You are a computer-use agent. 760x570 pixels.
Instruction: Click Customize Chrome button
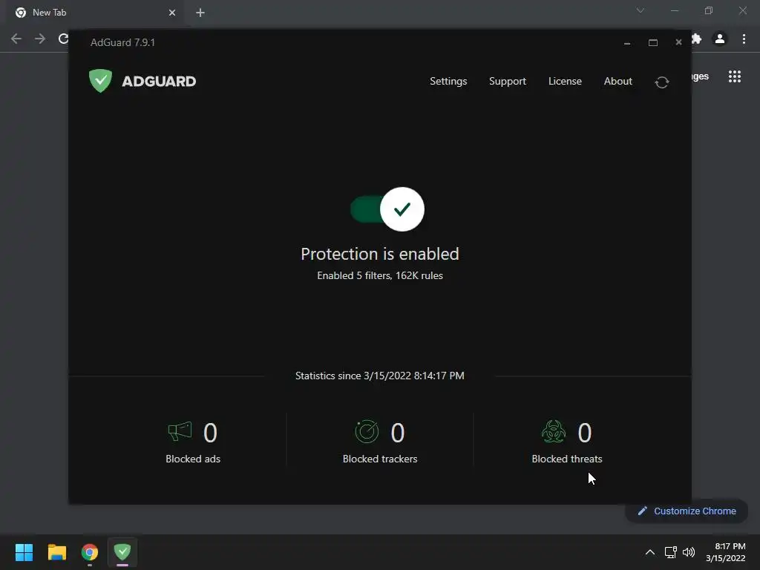[687, 511]
